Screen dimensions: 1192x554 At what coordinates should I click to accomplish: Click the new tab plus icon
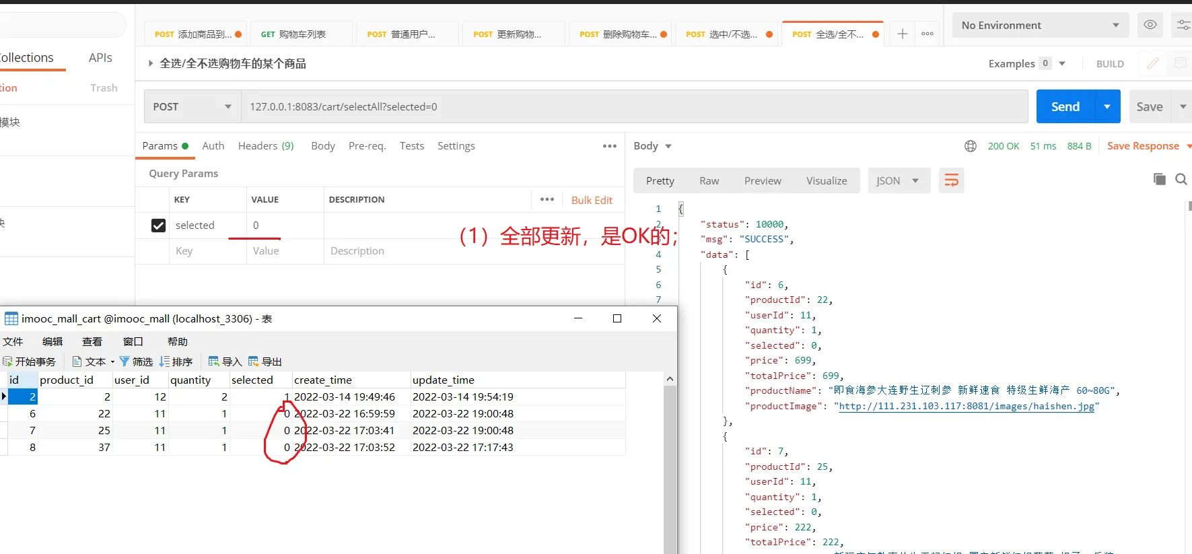point(903,34)
